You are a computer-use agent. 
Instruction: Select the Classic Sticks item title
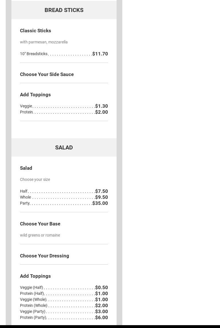(x=35, y=31)
